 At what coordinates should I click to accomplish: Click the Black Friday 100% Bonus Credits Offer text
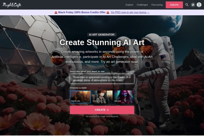pos(82,12)
